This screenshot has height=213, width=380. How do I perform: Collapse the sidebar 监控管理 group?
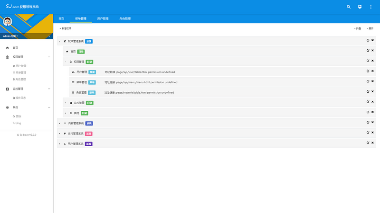tap(49, 89)
